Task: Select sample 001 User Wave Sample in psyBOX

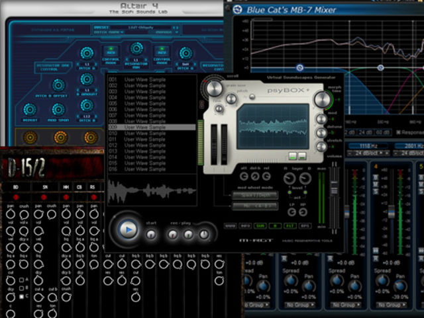Action: point(152,79)
